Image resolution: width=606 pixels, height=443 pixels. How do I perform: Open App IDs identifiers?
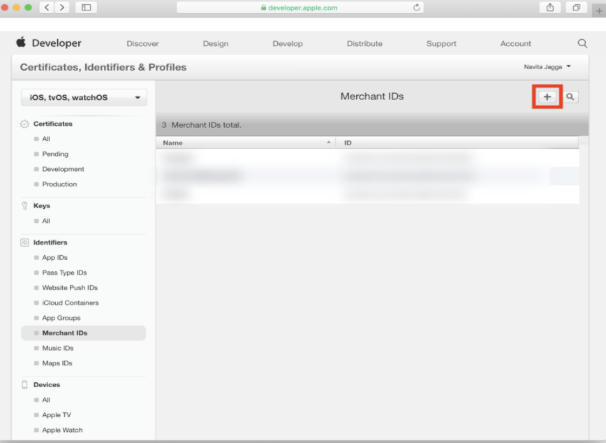[x=55, y=258]
